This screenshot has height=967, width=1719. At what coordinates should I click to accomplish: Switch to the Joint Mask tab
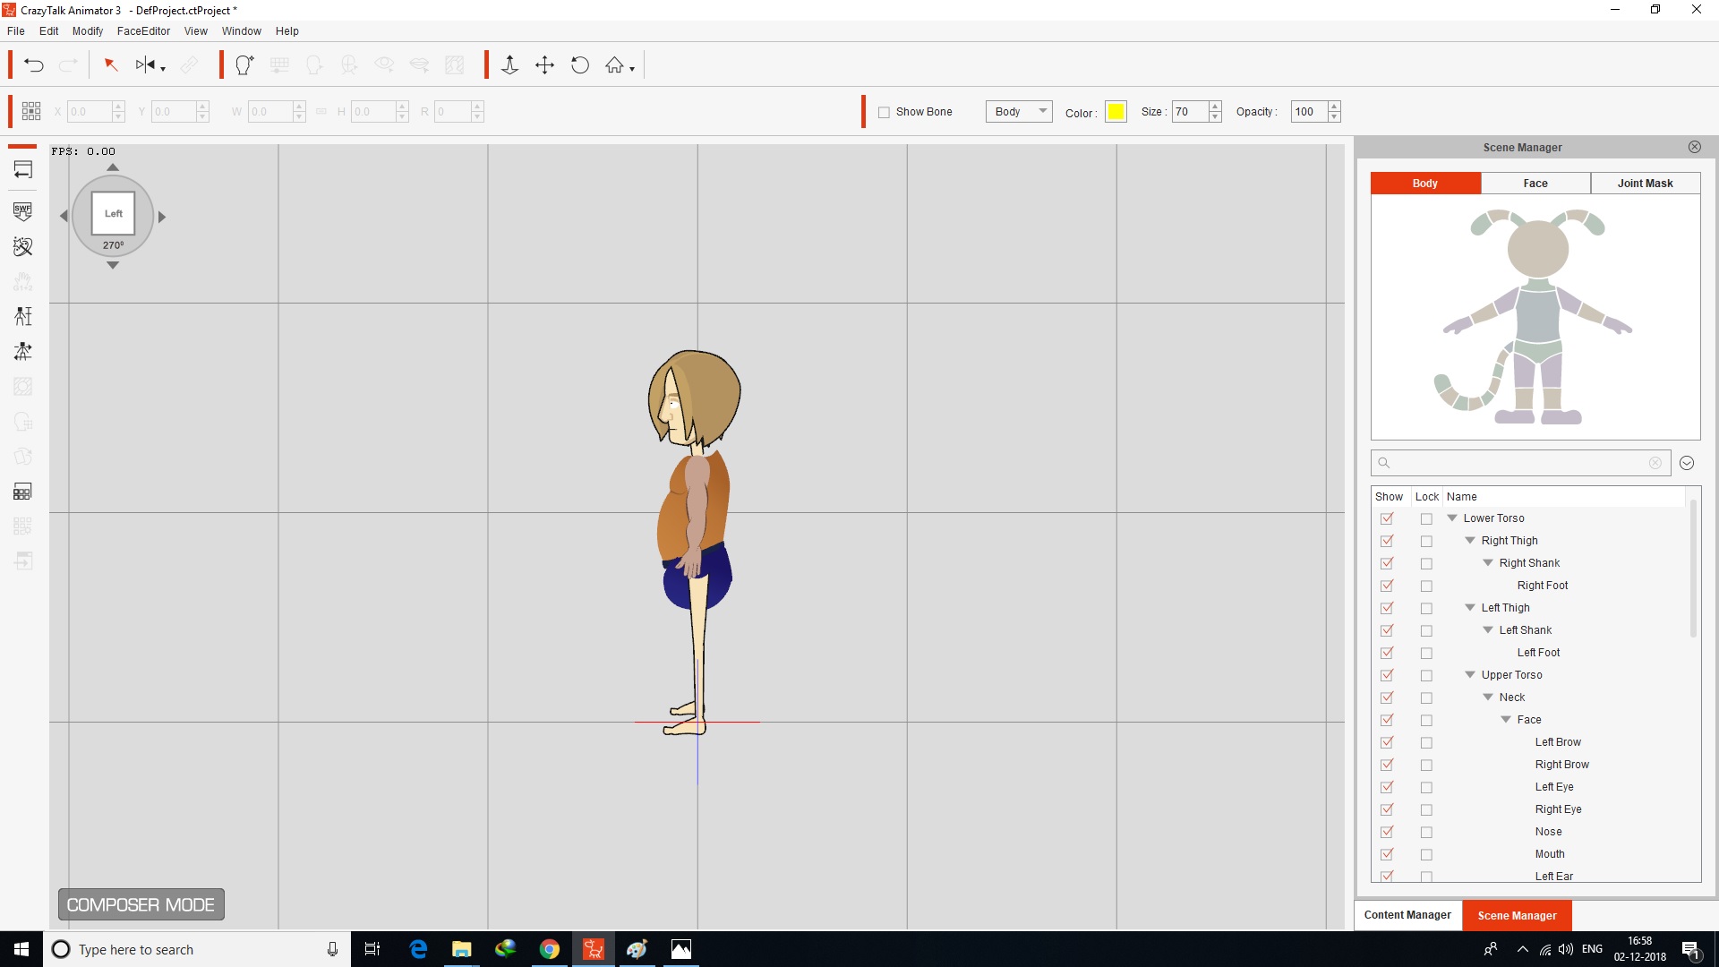tap(1646, 183)
